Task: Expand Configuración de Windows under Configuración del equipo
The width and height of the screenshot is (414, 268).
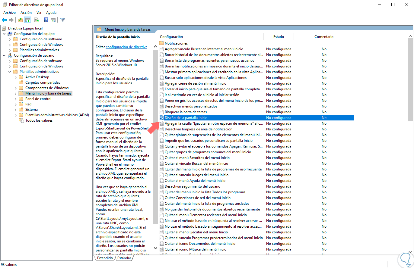Action: point(10,45)
